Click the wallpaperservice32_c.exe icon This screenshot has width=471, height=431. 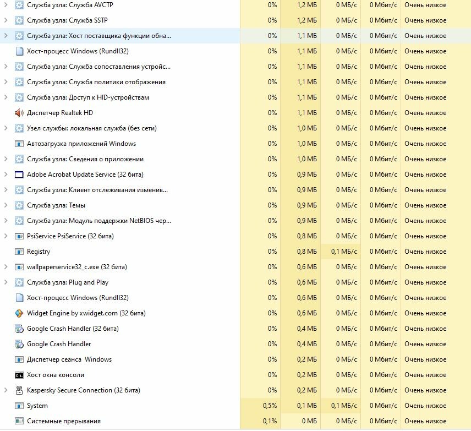click(x=19, y=267)
